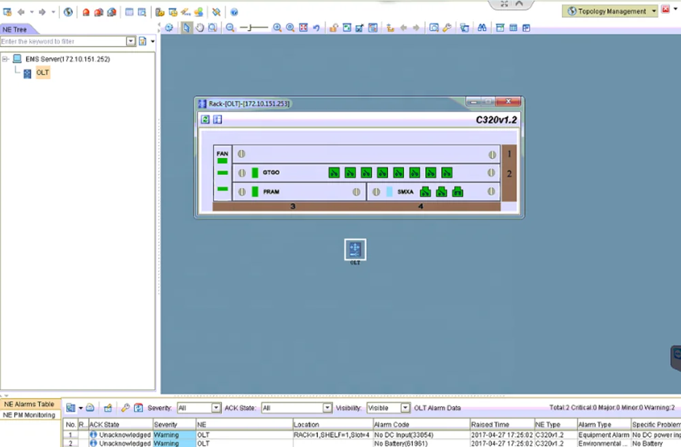The image size is (681, 447).
Task: Open the Severity filter dropdown
Action: [x=216, y=408]
